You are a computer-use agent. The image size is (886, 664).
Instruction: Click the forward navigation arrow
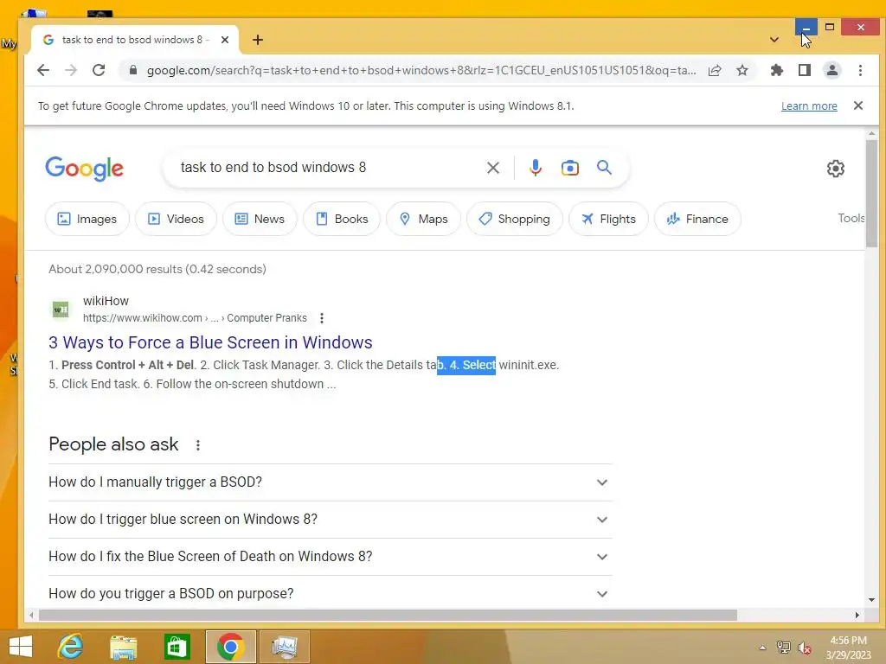point(71,70)
